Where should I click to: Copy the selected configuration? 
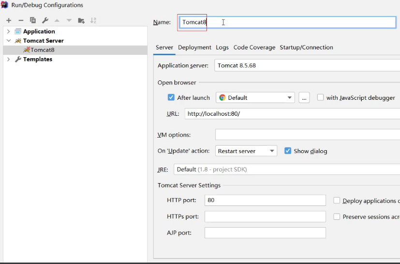point(33,20)
